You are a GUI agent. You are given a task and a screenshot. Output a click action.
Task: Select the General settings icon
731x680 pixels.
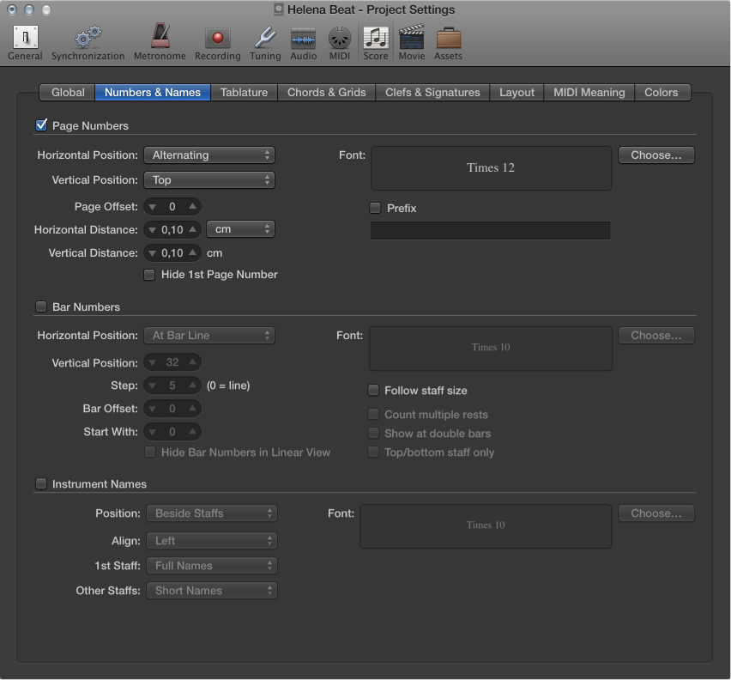pos(24,38)
